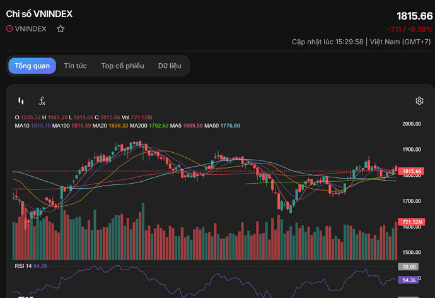The image size is (435, 298).
Task: Select the Top cổ phiếu tab
Action: pos(123,66)
